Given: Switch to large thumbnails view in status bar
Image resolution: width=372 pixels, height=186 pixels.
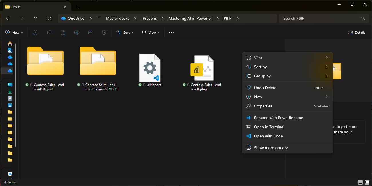Looking at the screenshot, I should tap(367, 182).
